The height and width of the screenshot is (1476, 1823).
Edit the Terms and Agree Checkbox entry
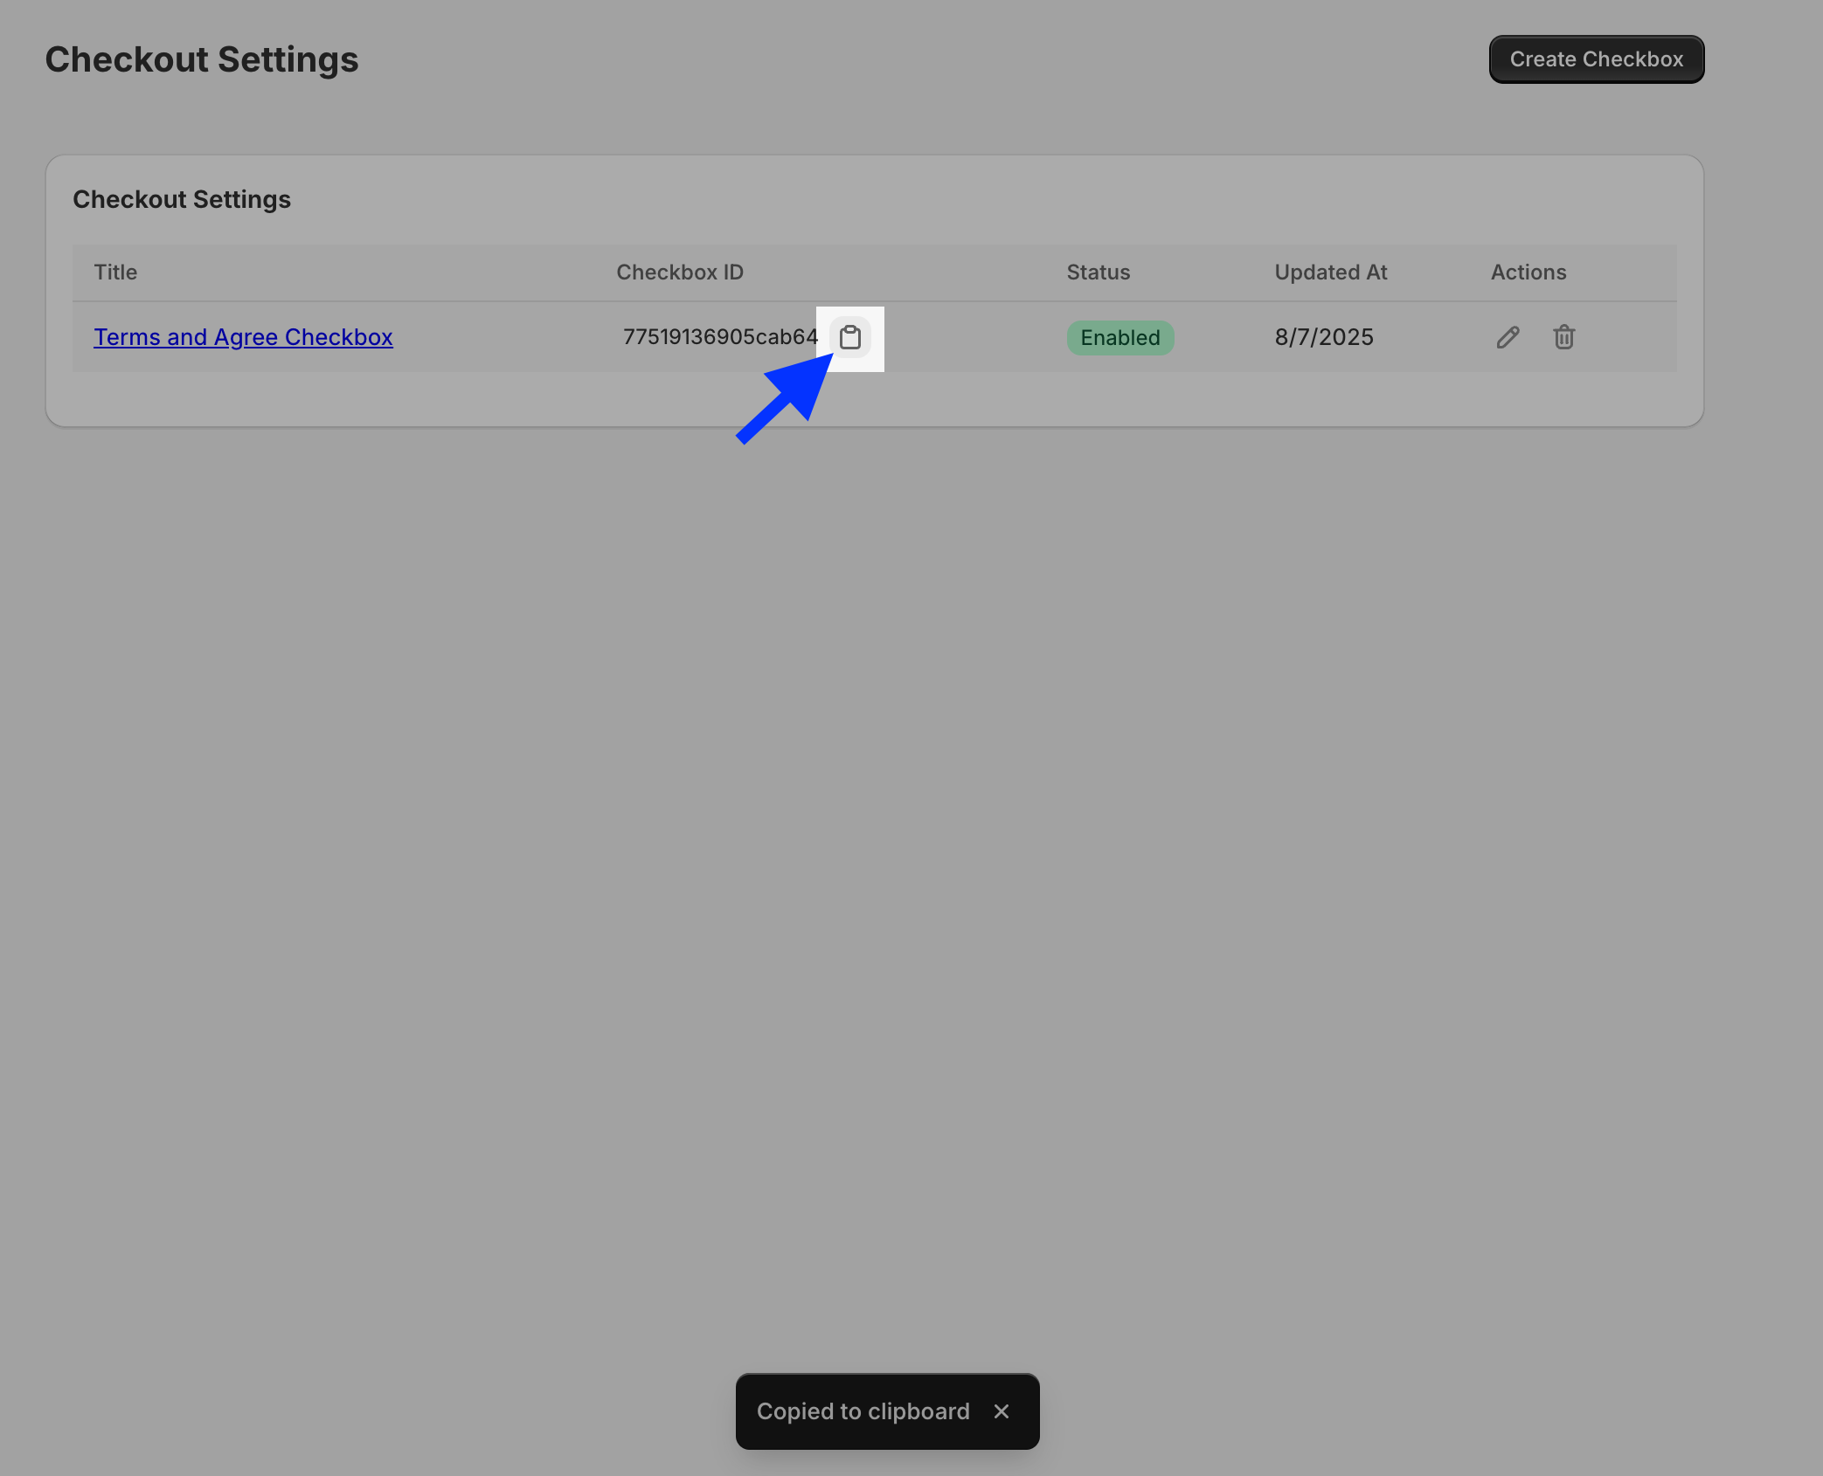point(1508,337)
